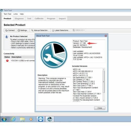Select the GX Application 2.7.106.1 entry

[x=83, y=78]
